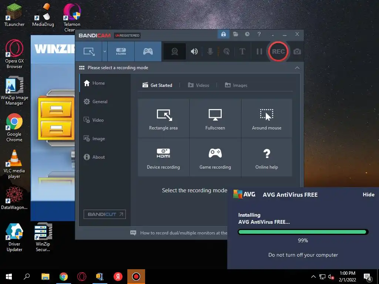The height and width of the screenshot is (284, 379).
Task: Collapse the recording mode panel chevron
Action: point(297,68)
